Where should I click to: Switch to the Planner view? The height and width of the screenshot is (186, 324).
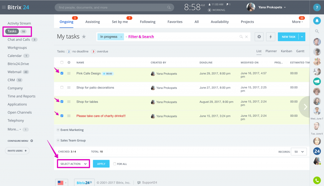271,51
